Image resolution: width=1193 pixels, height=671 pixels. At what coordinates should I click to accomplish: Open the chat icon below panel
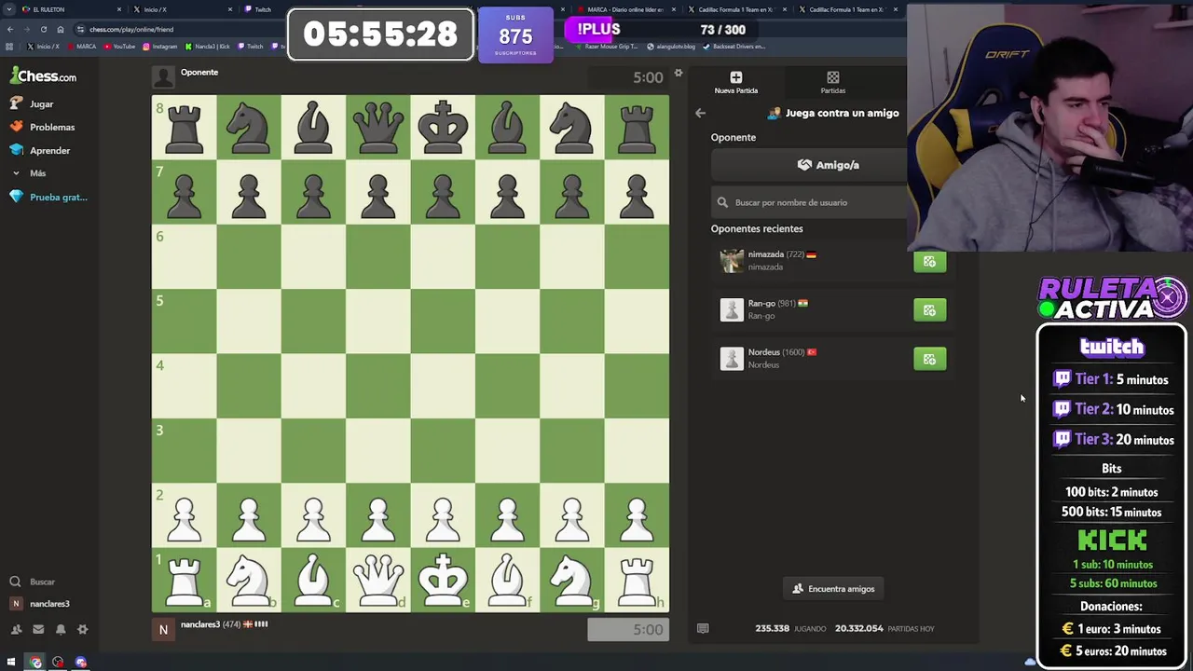click(x=703, y=628)
